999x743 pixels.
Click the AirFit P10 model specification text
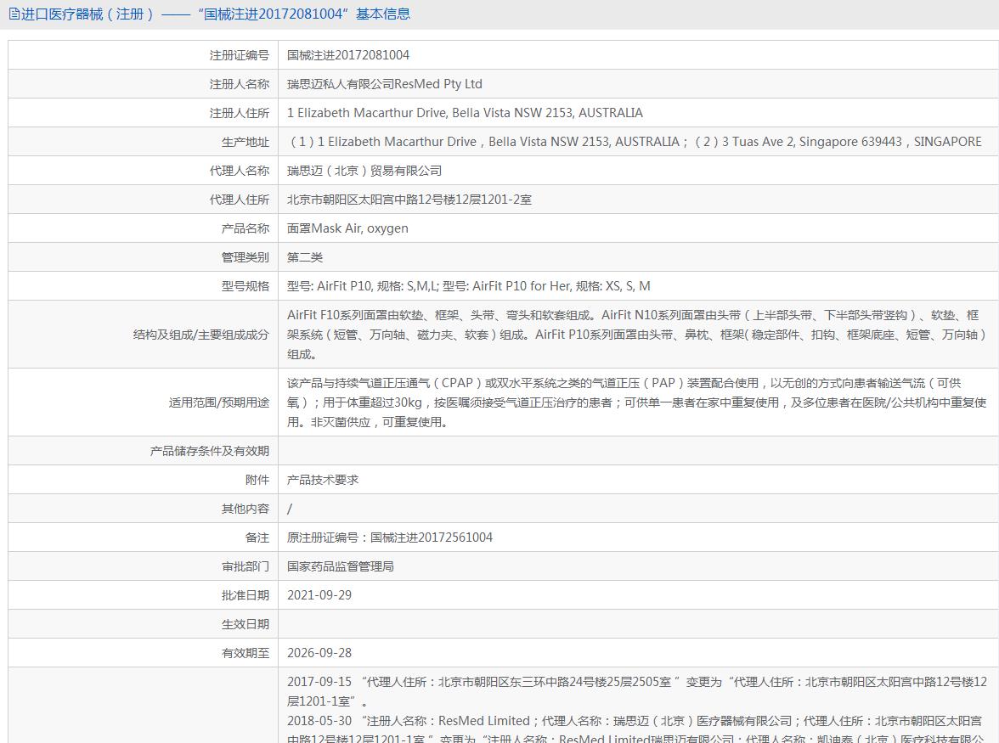pyautogui.click(x=469, y=286)
